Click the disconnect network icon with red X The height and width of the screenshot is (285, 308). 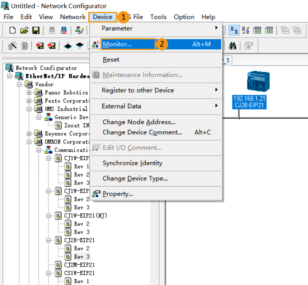pyautogui.click(x=64, y=30)
